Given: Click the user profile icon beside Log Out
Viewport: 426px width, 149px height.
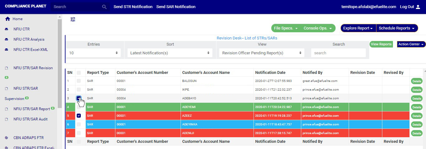Looking at the screenshot, I should click(x=418, y=7).
